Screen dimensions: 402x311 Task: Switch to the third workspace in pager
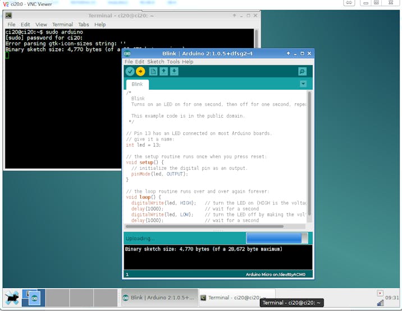(x=81, y=298)
